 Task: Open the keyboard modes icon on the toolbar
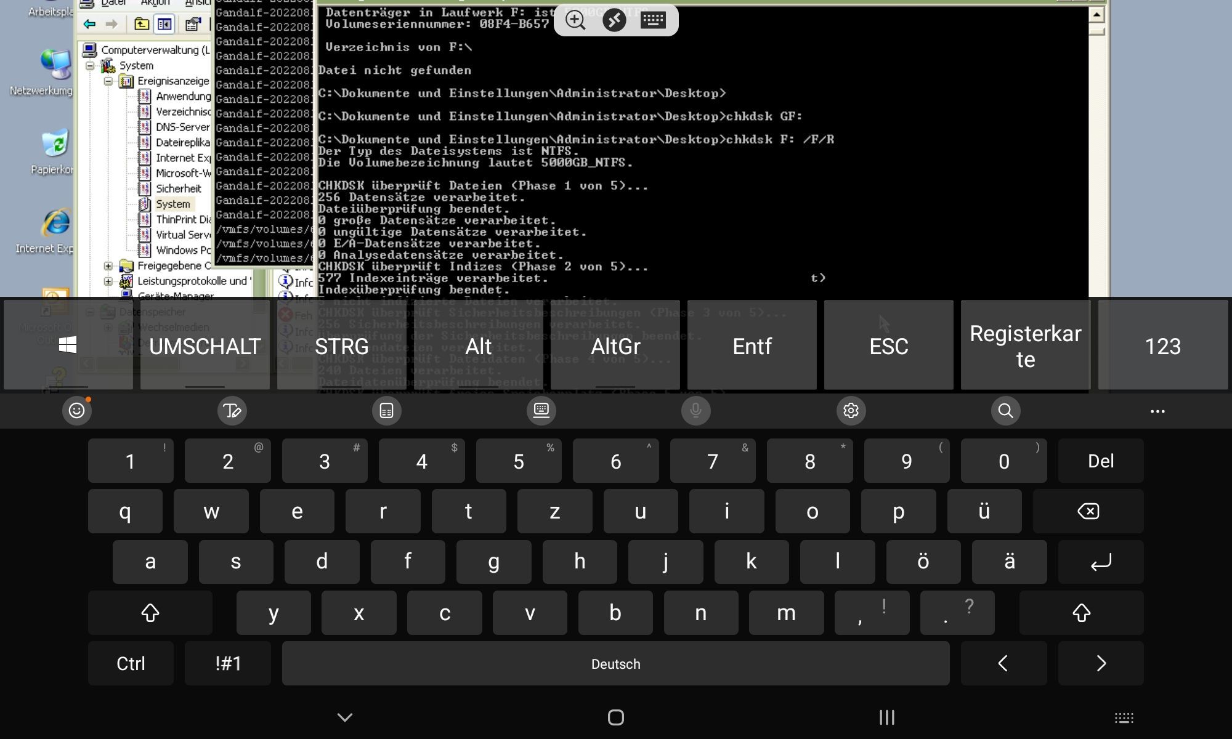[x=541, y=411]
